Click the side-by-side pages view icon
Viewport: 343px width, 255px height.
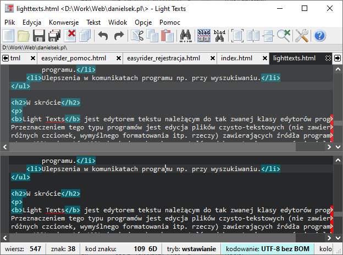(x=253, y=36)
